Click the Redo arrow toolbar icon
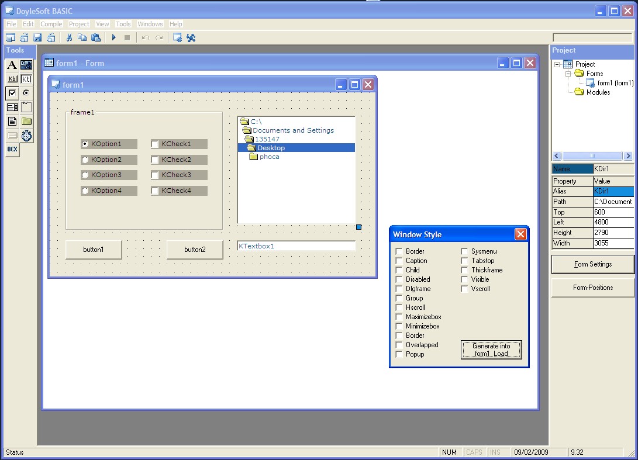Screen dimensions: 638x460 click(159, 38)
